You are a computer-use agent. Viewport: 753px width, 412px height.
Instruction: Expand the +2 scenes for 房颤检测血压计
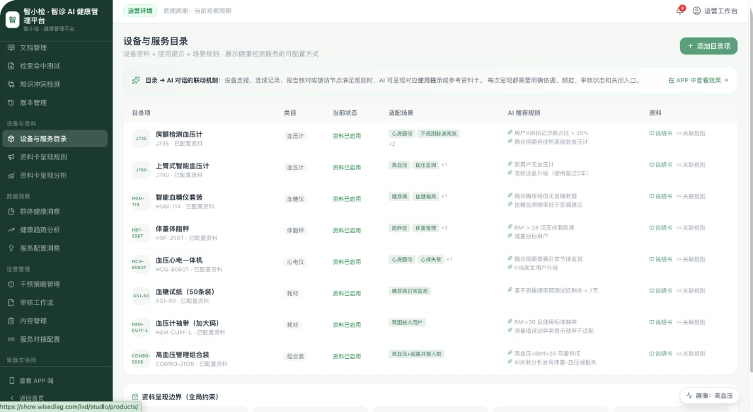tap(392, 144)
